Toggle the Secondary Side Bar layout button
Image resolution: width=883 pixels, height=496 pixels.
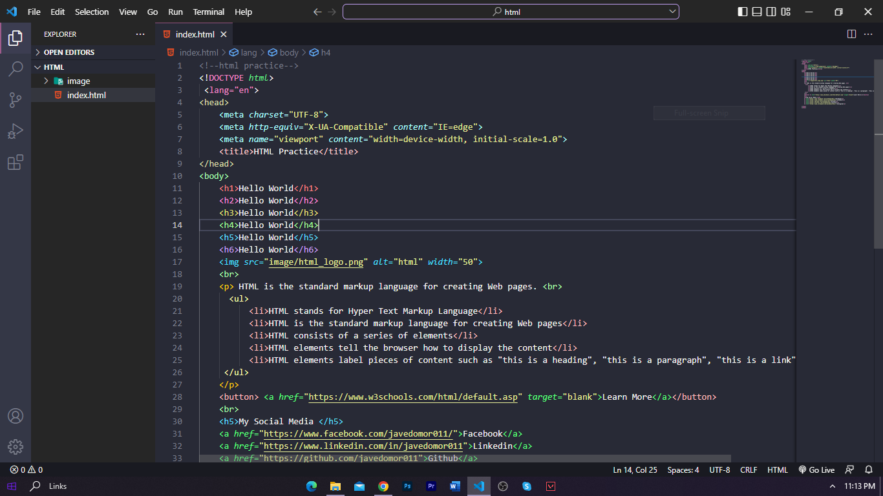pos(771,12)
